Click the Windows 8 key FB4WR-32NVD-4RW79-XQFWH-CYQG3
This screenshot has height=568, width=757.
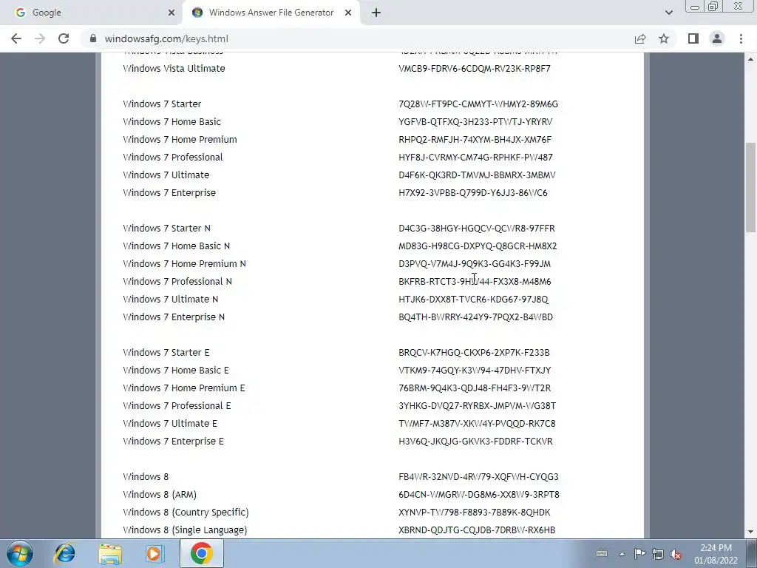pyautogui.click(x=478, y=477)
